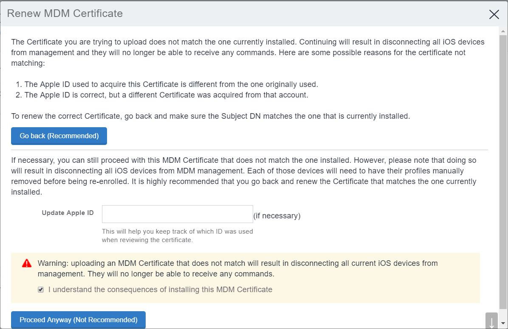508x329 pixels.
Task: Click the downward scroll indicator icon
Action: tap(491, 322)
